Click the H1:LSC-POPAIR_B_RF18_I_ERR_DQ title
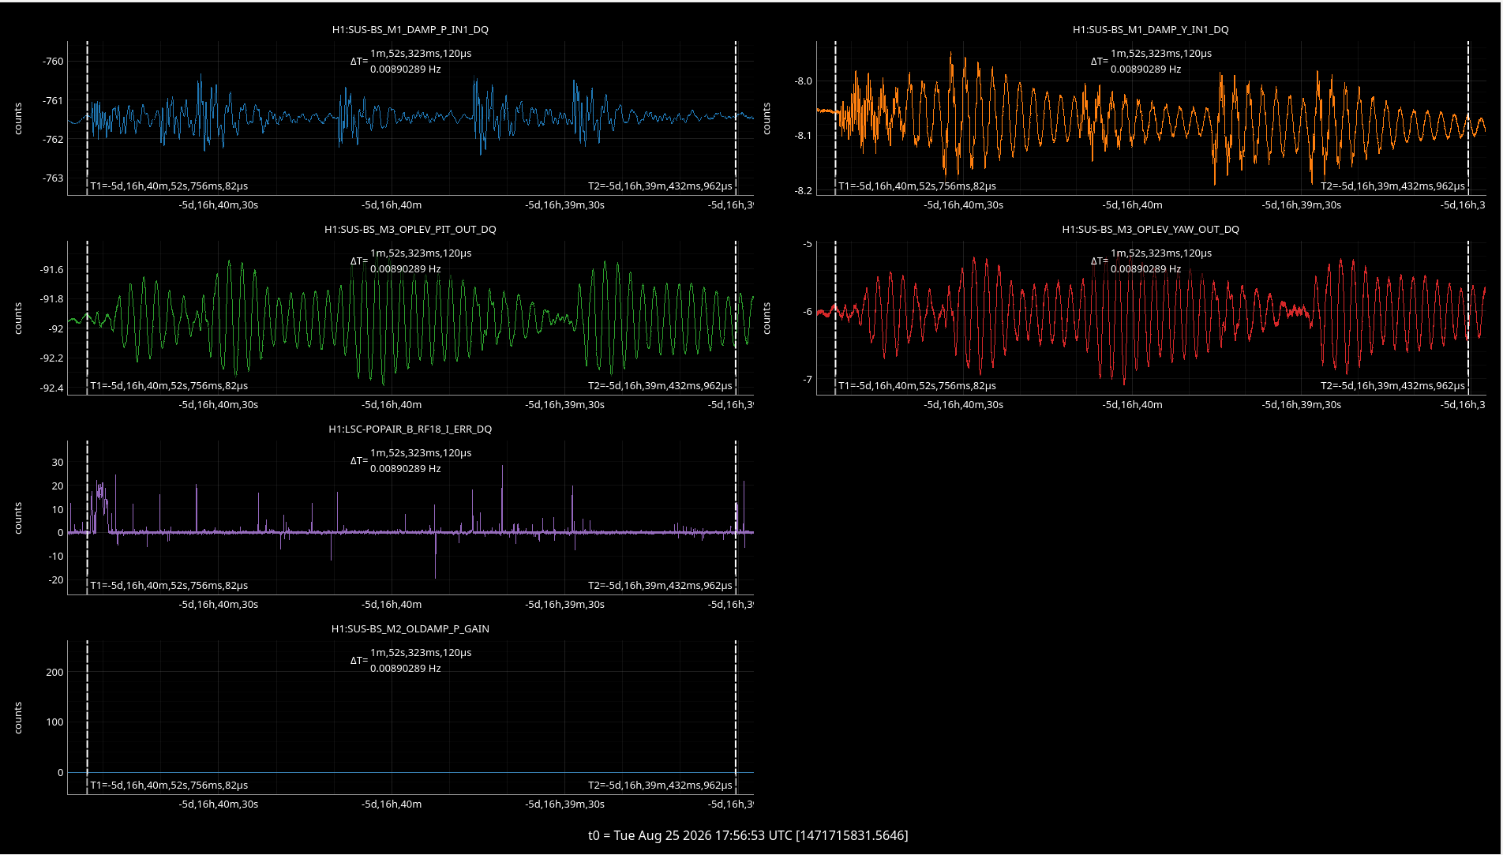Image resolution: width=1503 pixels, height=855 pixels. tap(410, 429)
